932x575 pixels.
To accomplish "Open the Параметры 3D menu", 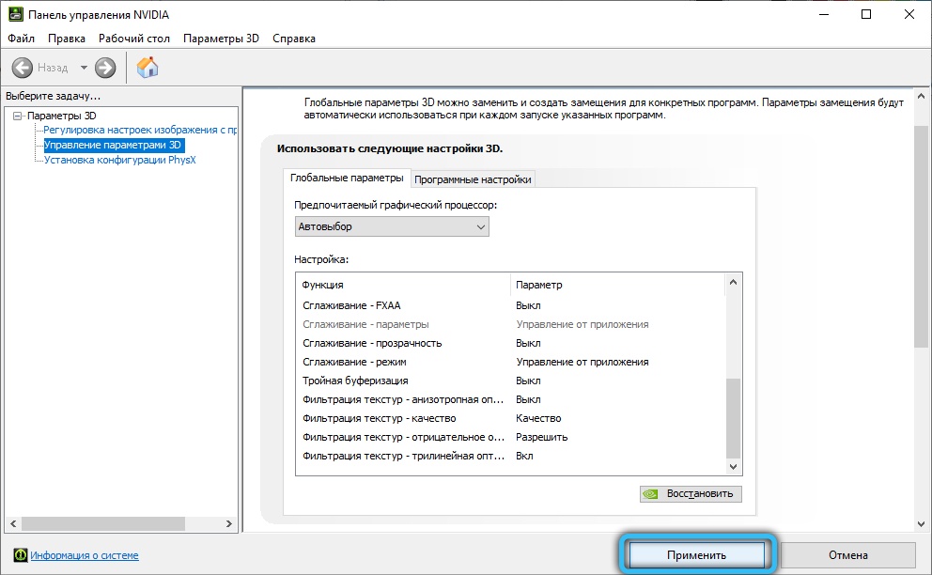I will pyautogui.click(x=221, y=39).
